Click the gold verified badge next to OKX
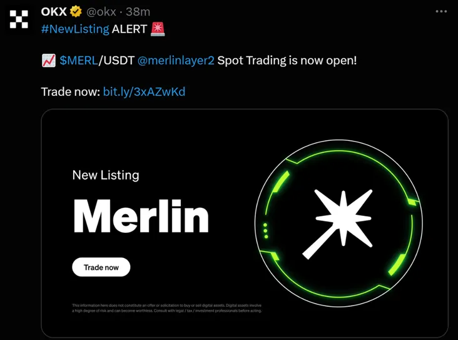Screen dimensions: 458x340 [76, 12]
